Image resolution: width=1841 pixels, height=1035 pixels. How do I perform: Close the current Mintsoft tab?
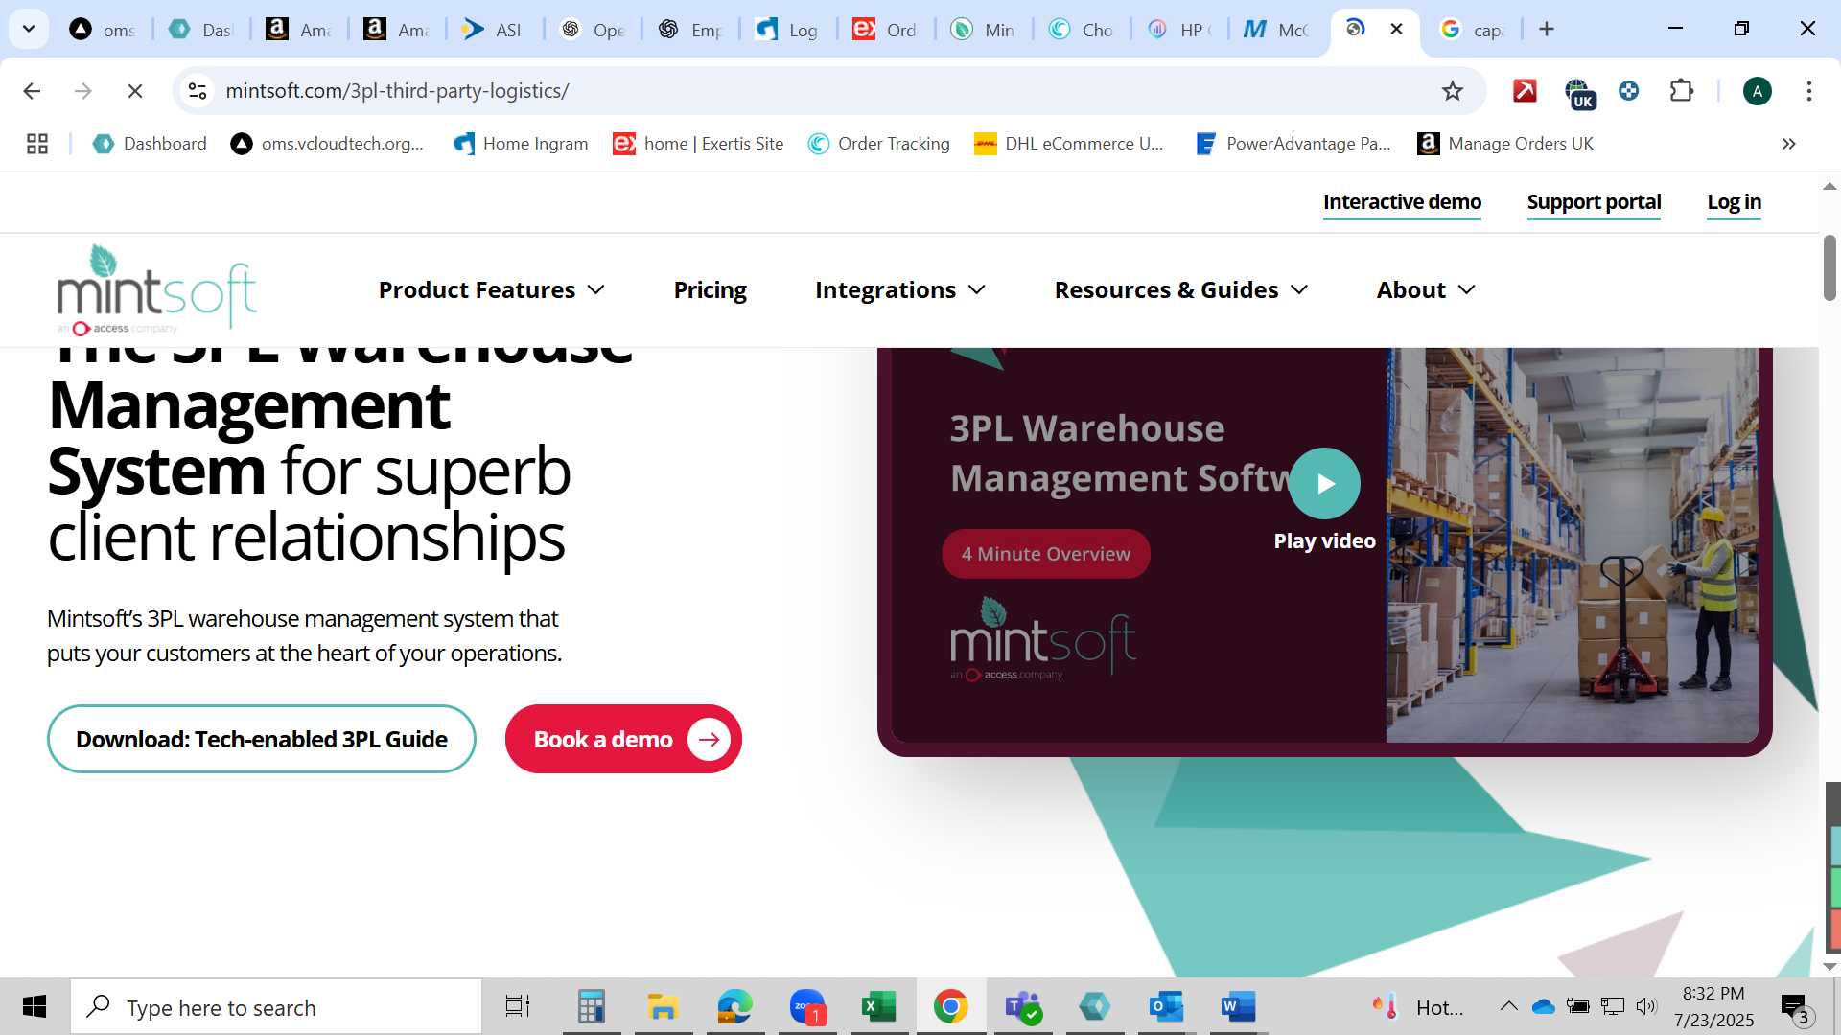click(1396, 29)
